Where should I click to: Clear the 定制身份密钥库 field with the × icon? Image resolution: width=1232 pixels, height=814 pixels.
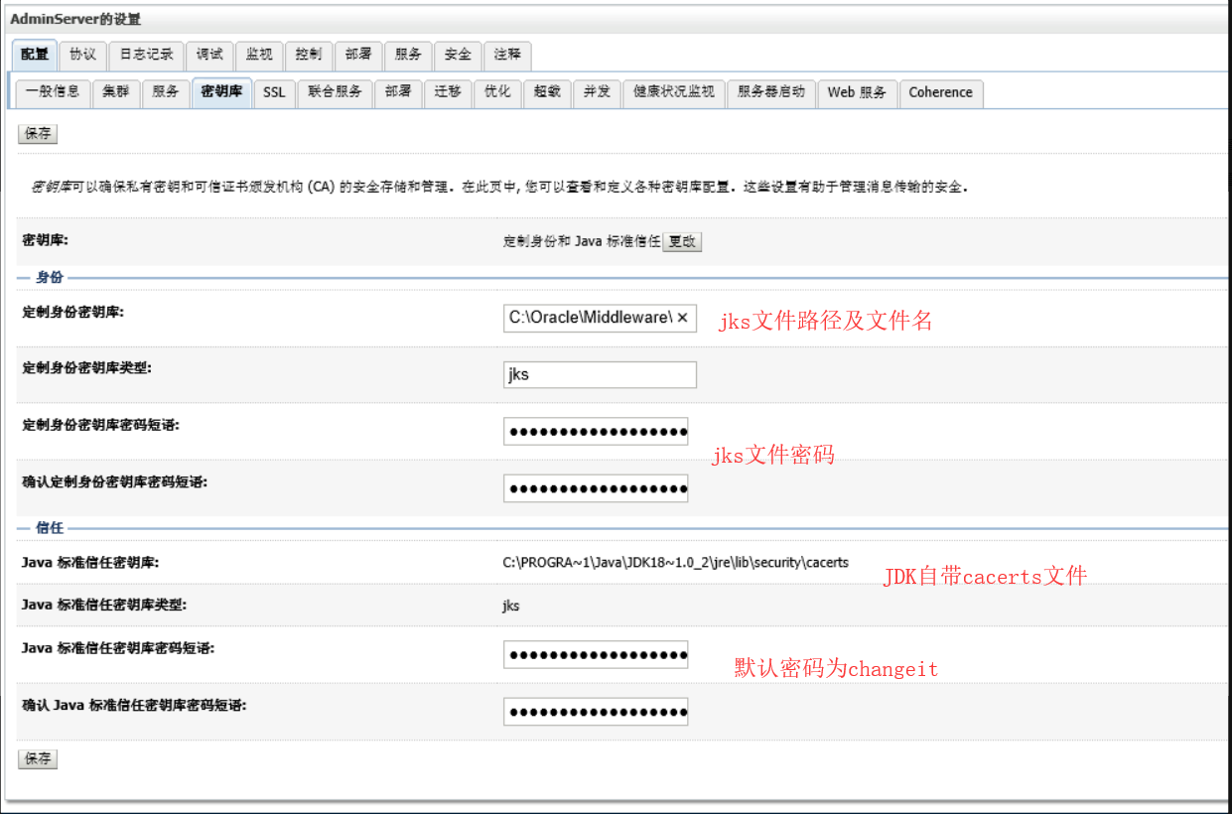[682, 318]
